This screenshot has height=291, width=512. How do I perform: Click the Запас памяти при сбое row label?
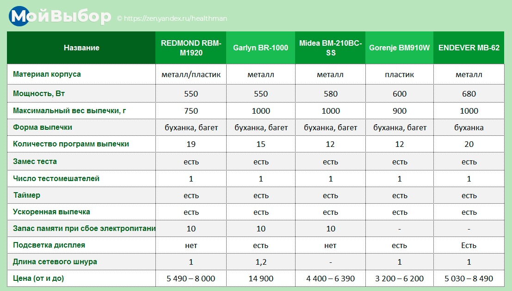84,228
